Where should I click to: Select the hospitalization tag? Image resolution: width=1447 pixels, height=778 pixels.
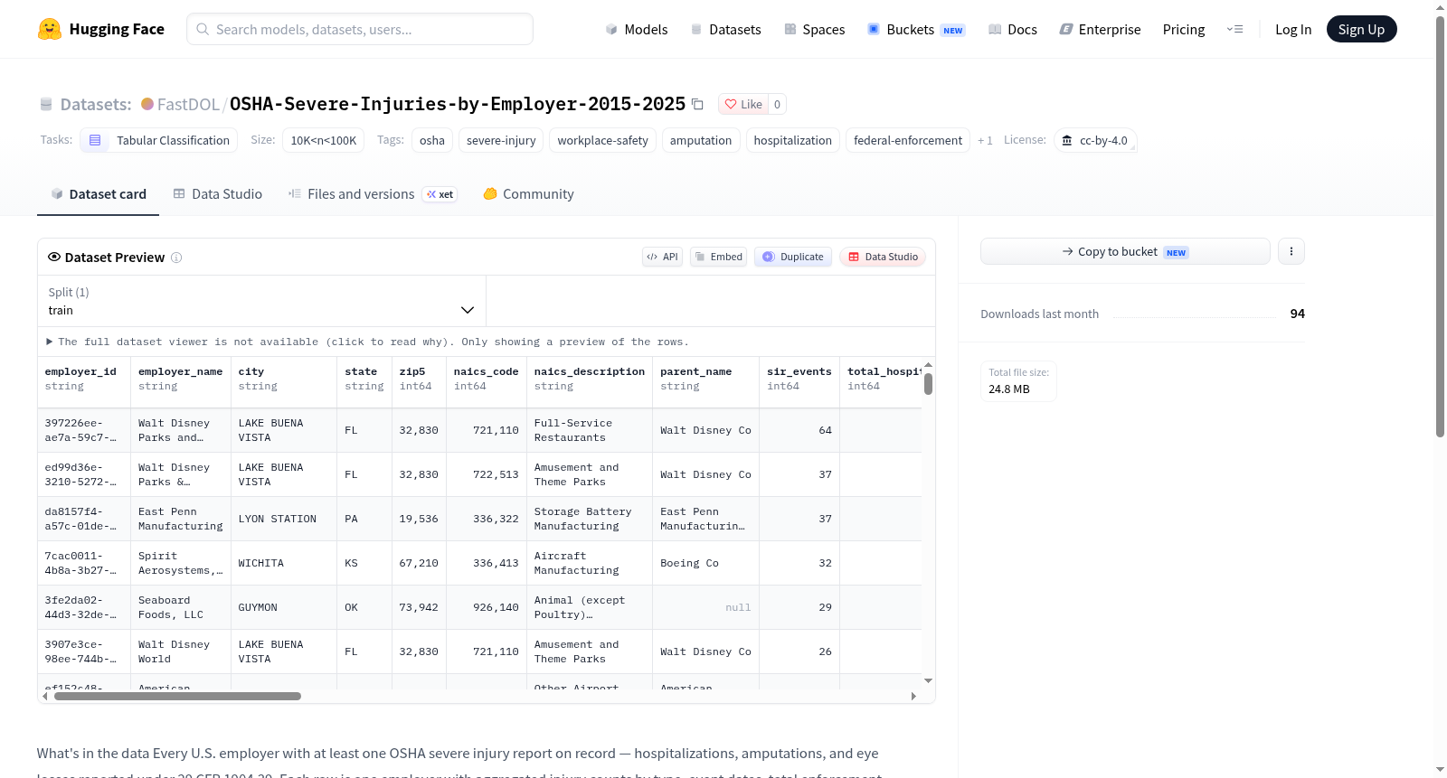[793, 140]
